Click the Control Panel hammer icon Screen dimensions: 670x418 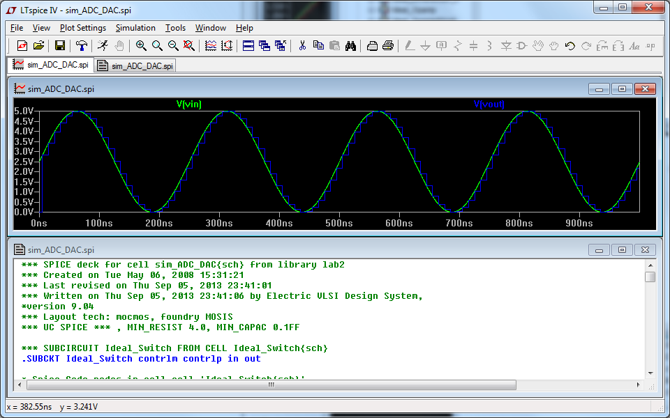(82, 46)
